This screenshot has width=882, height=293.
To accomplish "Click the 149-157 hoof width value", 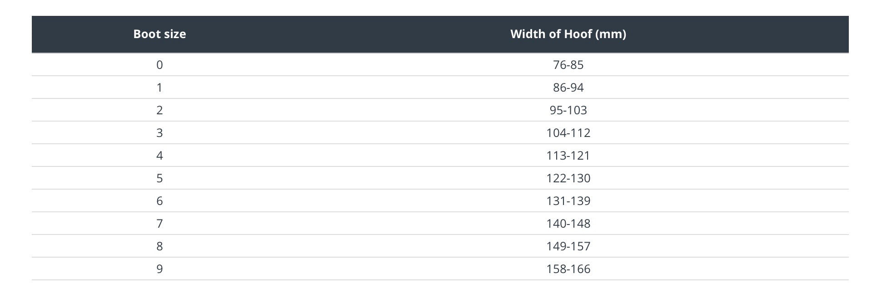I will tap(568, 246).
